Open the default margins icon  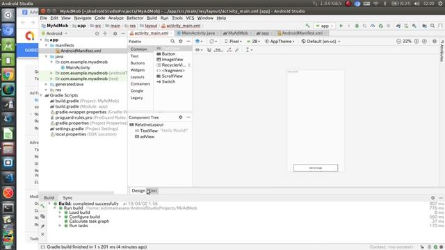click(218, 50)
